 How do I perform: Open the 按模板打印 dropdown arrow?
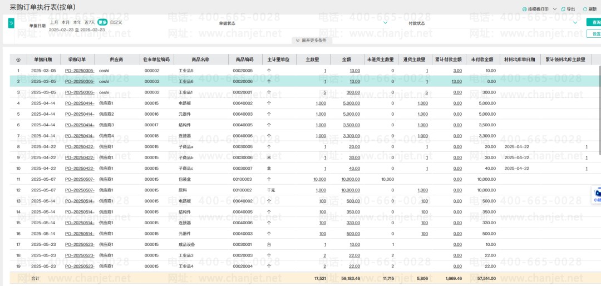[x=554, y=9]
